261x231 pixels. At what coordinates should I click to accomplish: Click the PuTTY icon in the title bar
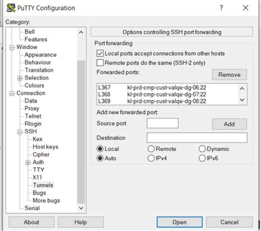point(11,8)
